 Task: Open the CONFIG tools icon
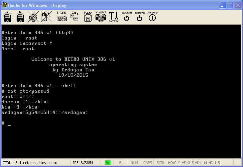pos(114,17)
